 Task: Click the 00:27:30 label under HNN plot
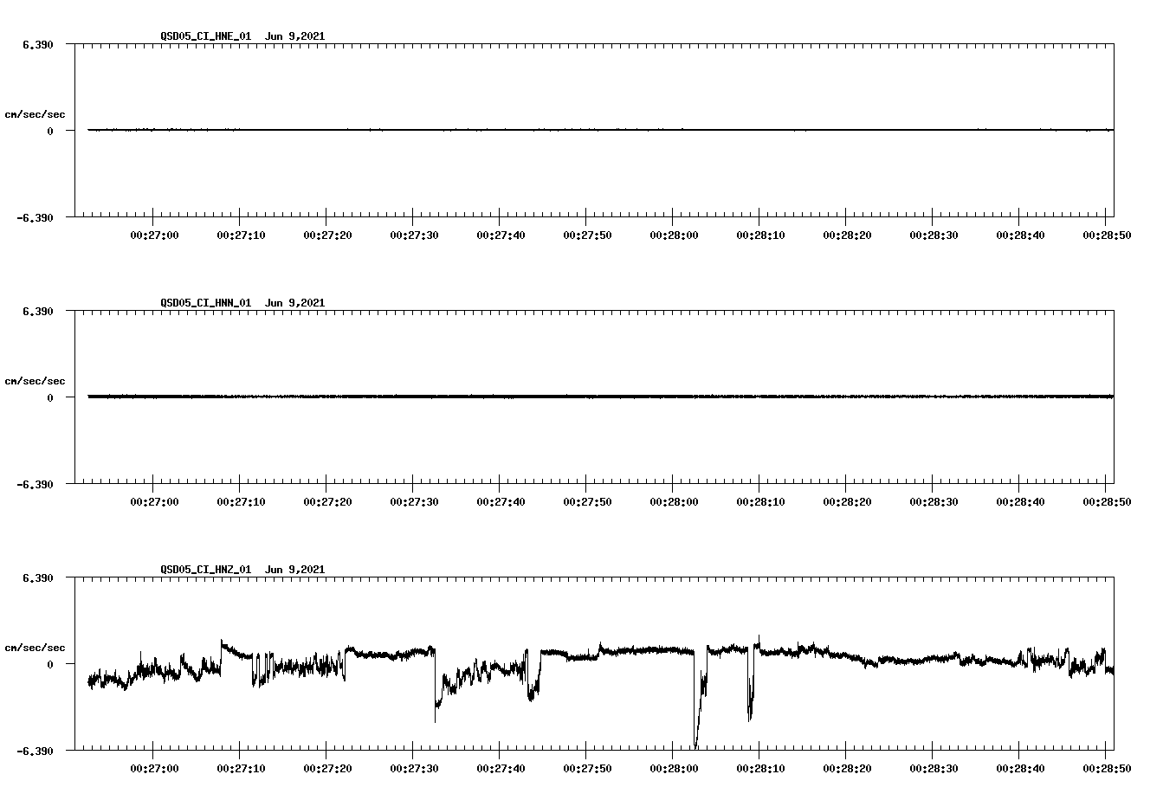[x=414, y=501]
